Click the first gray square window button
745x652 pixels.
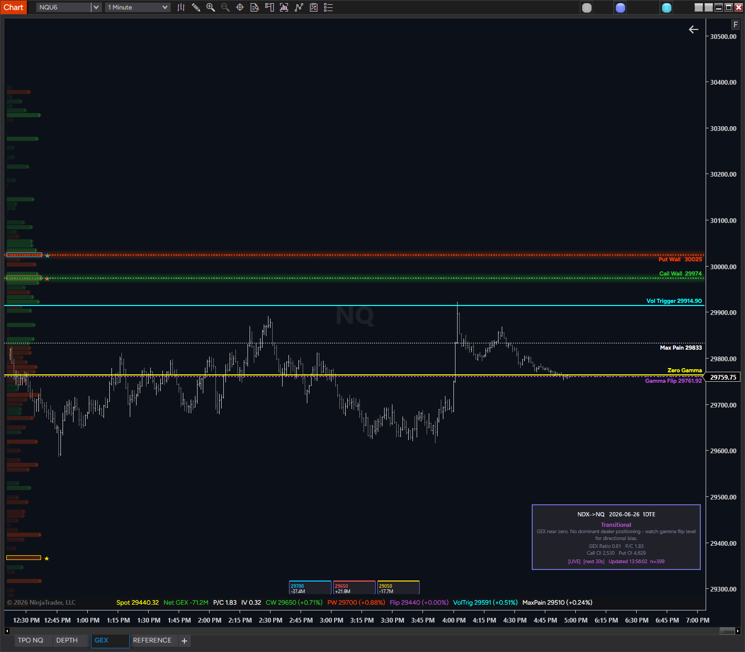point(699,7)
